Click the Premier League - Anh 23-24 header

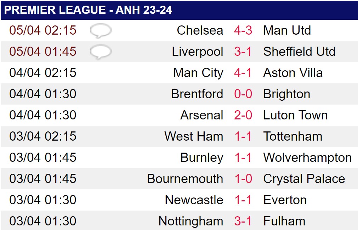(x=88, y=10)
